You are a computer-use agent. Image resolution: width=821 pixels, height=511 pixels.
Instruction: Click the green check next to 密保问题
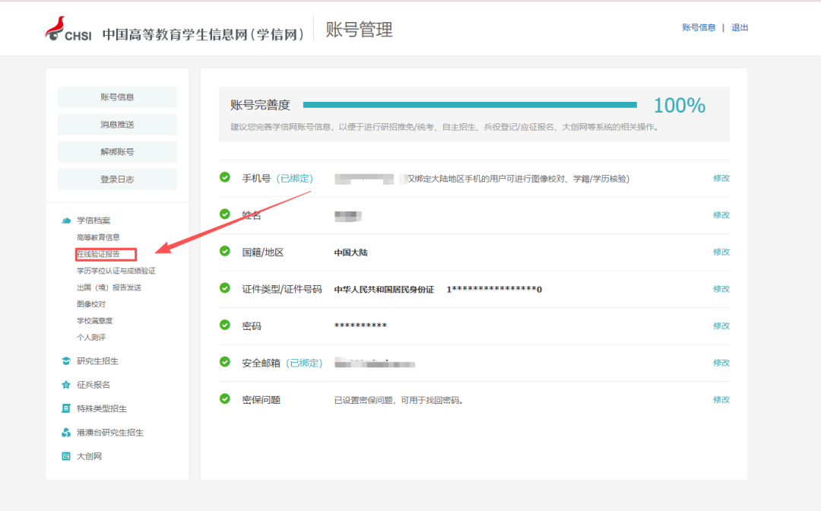(x=224, y=399)
